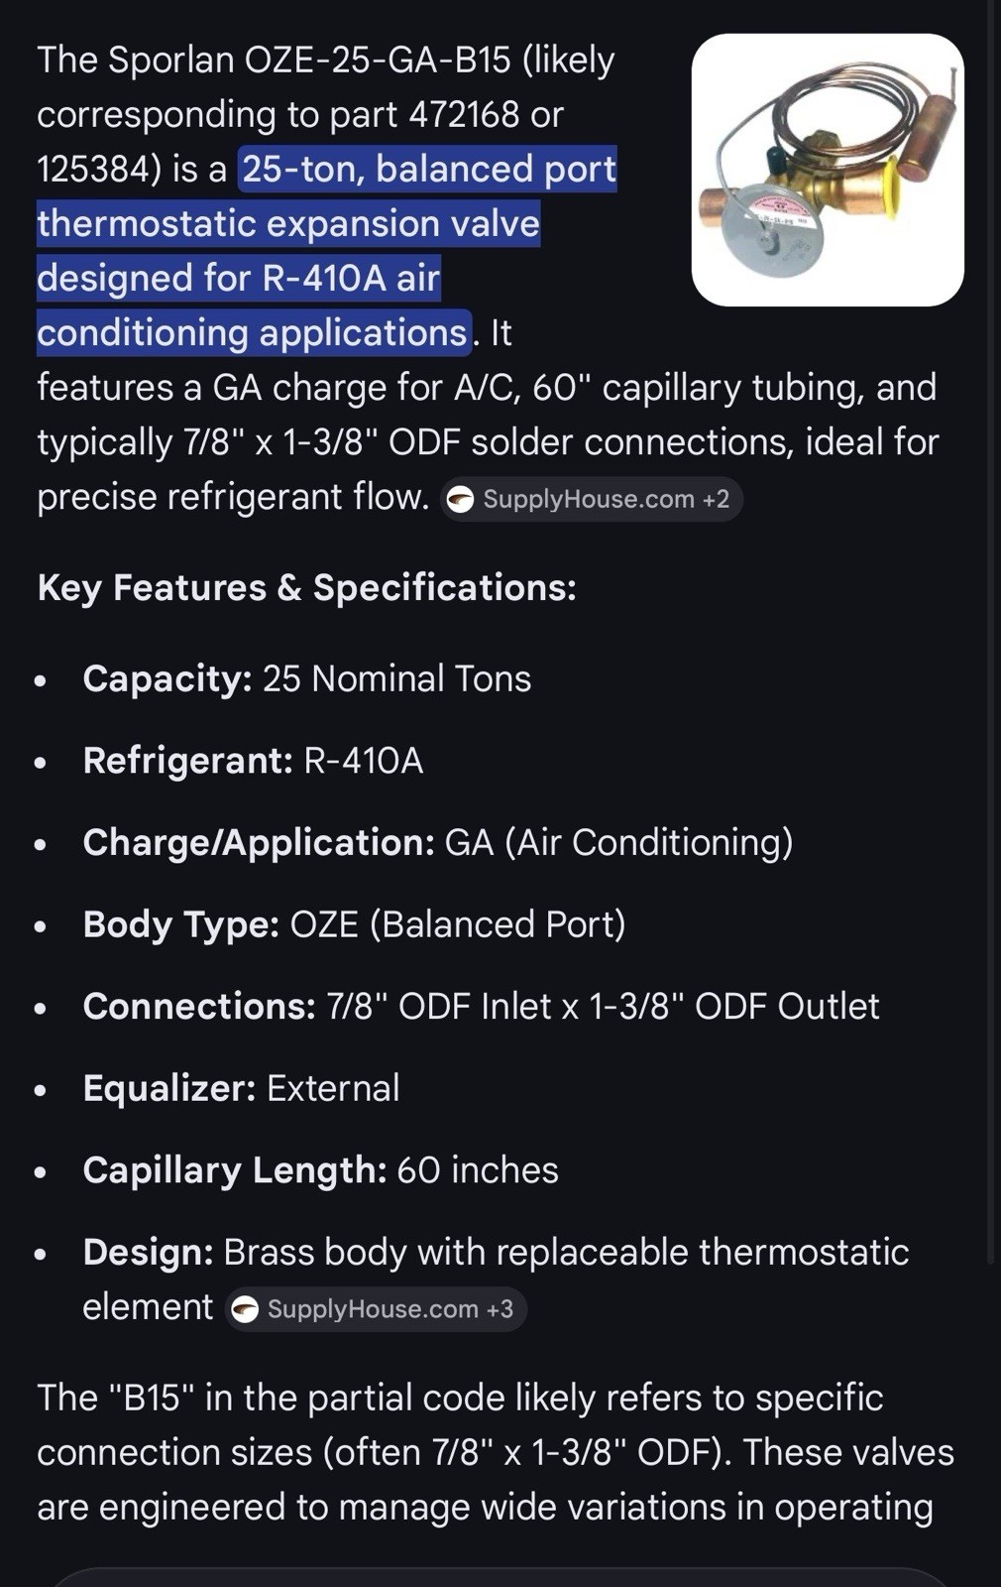Select the 'Refrigerant: R-410A' bullet

coord(254,762)
